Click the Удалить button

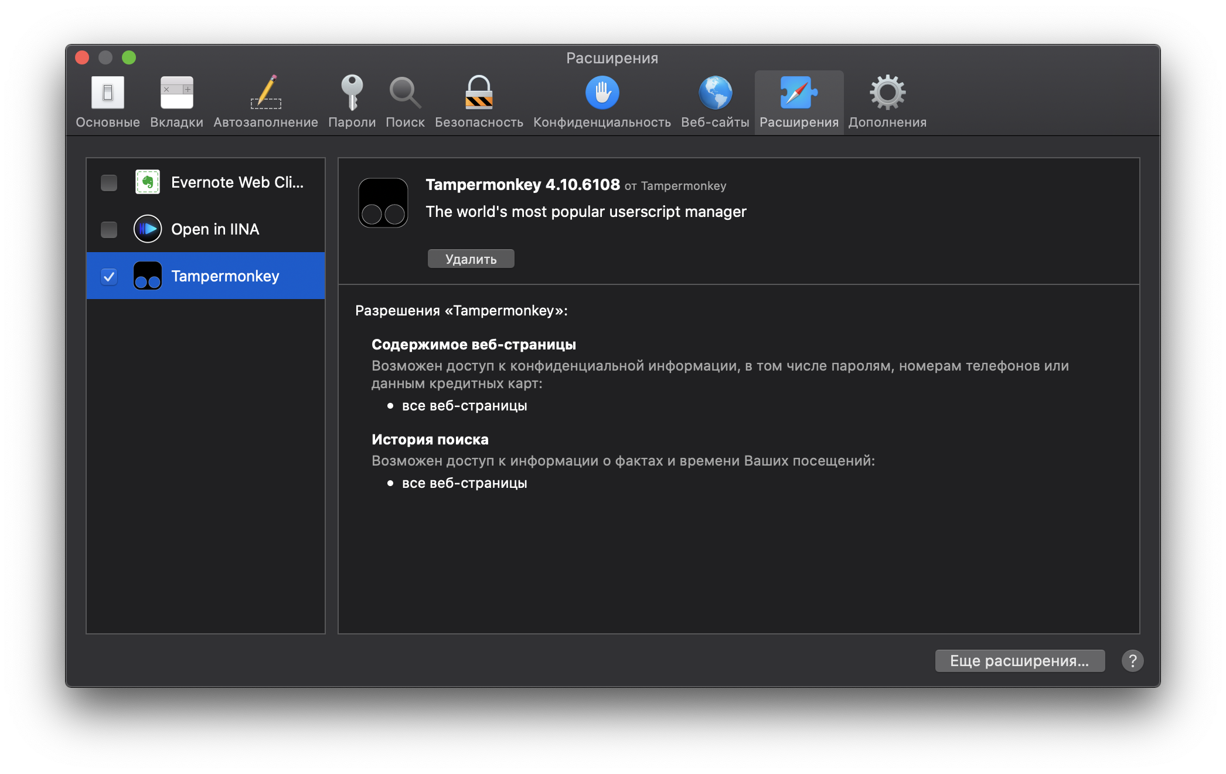(x=471, y=259)
